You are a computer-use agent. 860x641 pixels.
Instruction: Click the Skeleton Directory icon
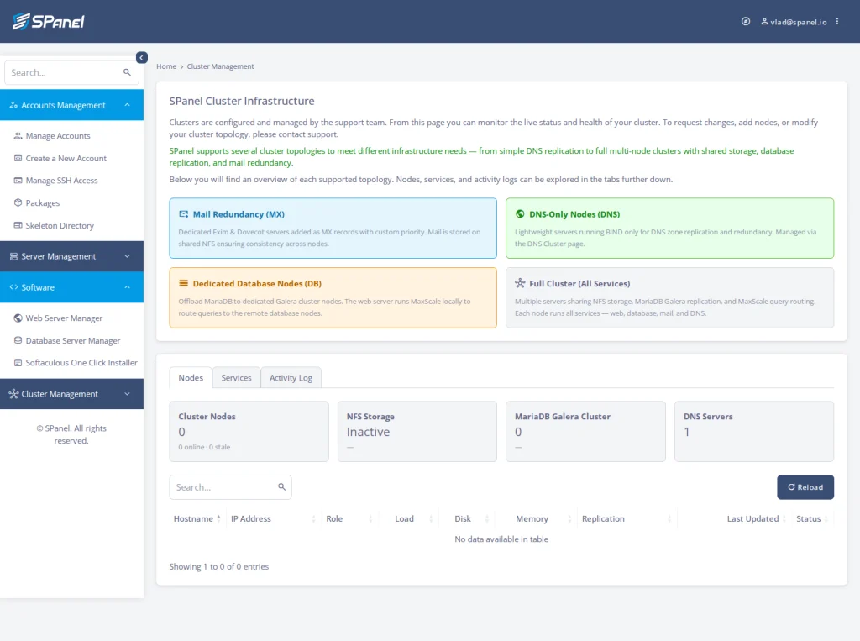[x=18, y=225]
